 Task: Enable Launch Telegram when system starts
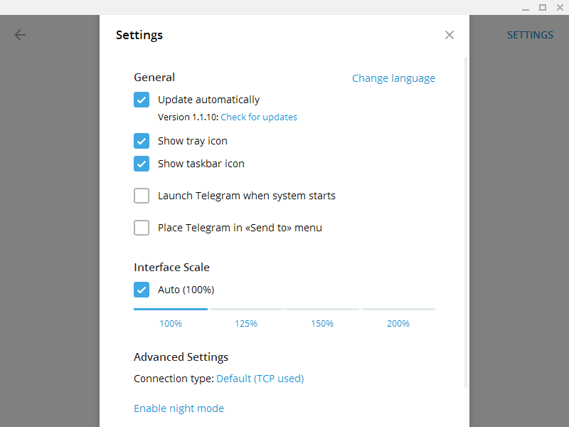[142, 196]
